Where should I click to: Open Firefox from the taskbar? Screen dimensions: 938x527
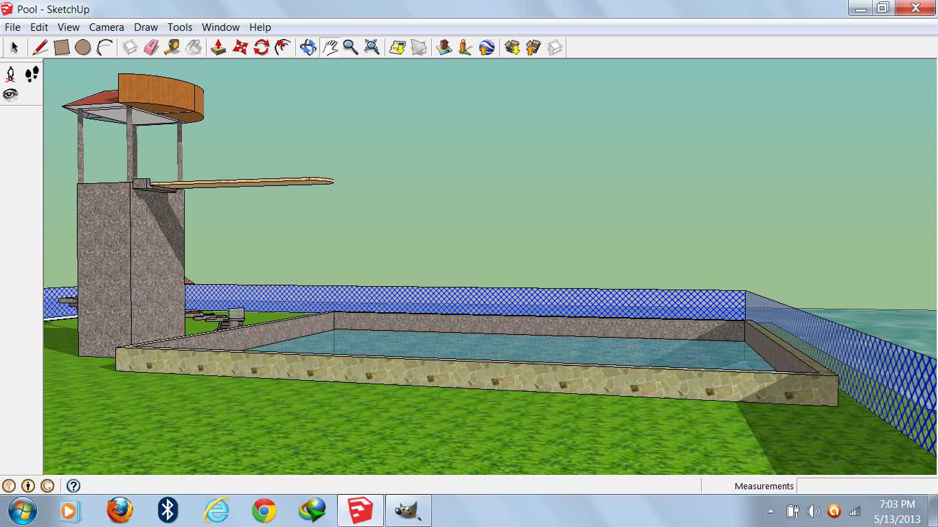coord(119,511)
